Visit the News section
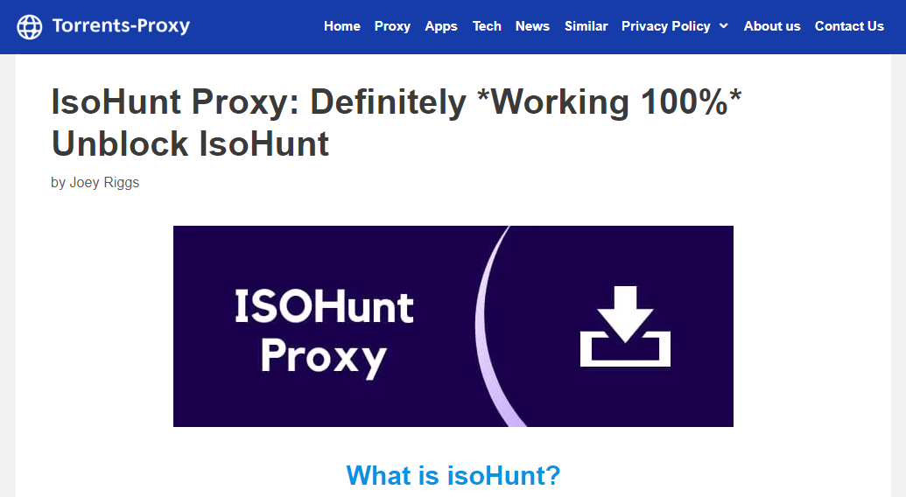 (532, 26)
